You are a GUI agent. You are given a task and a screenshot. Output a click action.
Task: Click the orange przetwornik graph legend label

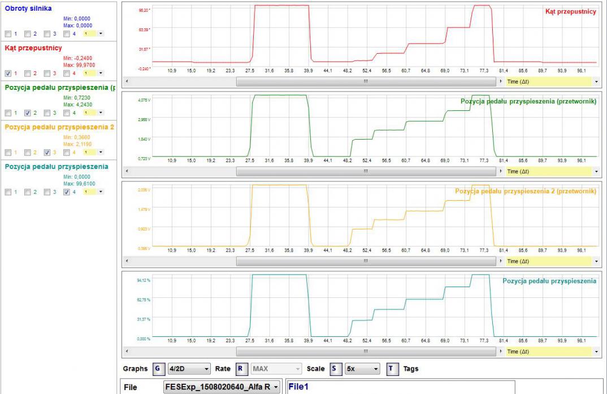pyautogui.click(x=526, y=191)
